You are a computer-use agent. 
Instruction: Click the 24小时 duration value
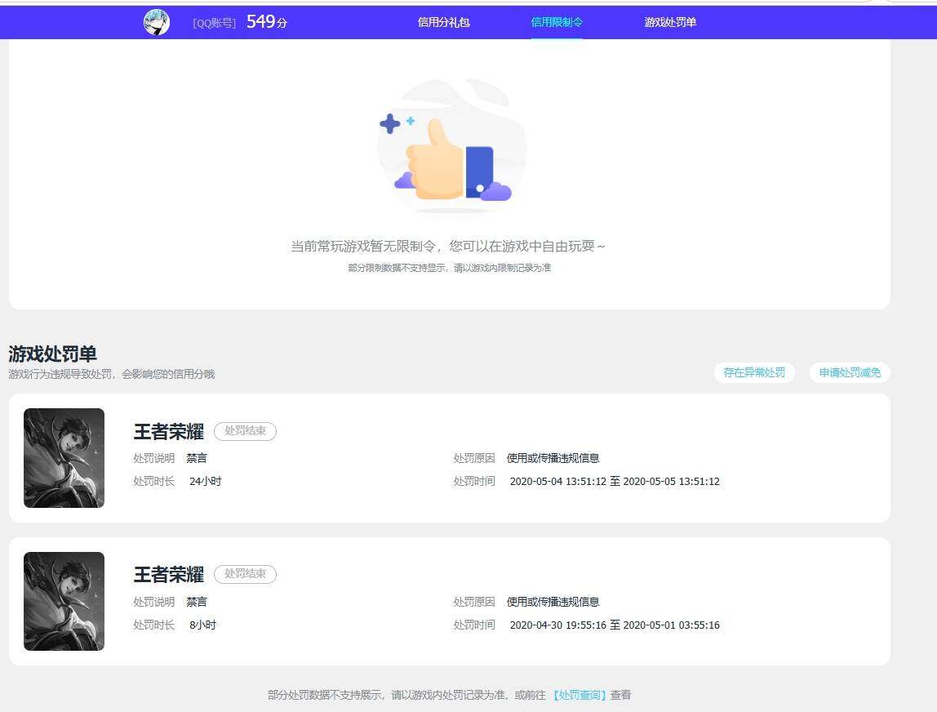coord(206,481)
